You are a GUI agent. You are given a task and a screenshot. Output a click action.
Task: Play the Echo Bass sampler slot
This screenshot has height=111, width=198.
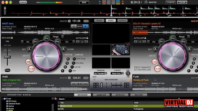pyautogui.click(x=73, y=63)
